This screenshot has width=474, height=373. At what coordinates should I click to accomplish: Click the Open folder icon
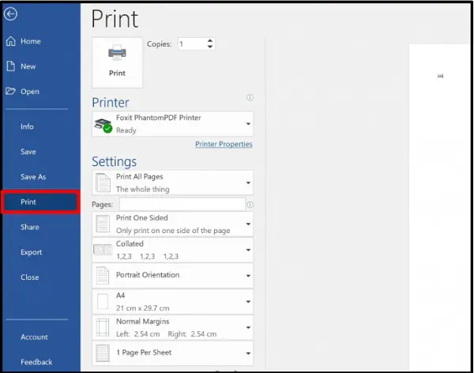11,92
